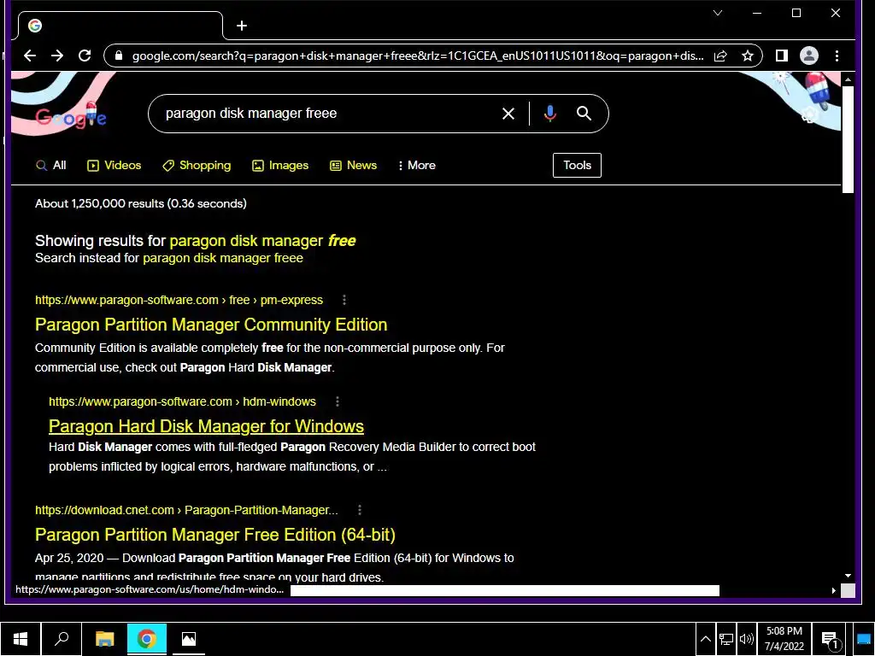Click the scrollbar down arrow
This screenshot has height=656, width=875.
tap(848, 576)
